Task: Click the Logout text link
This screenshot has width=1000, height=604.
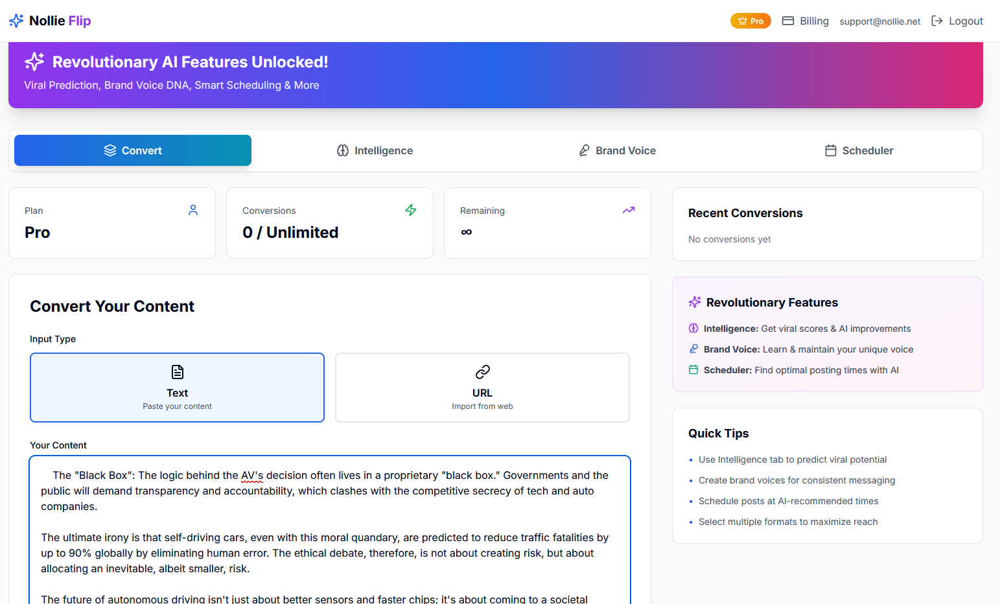Action: pos(966,21)
